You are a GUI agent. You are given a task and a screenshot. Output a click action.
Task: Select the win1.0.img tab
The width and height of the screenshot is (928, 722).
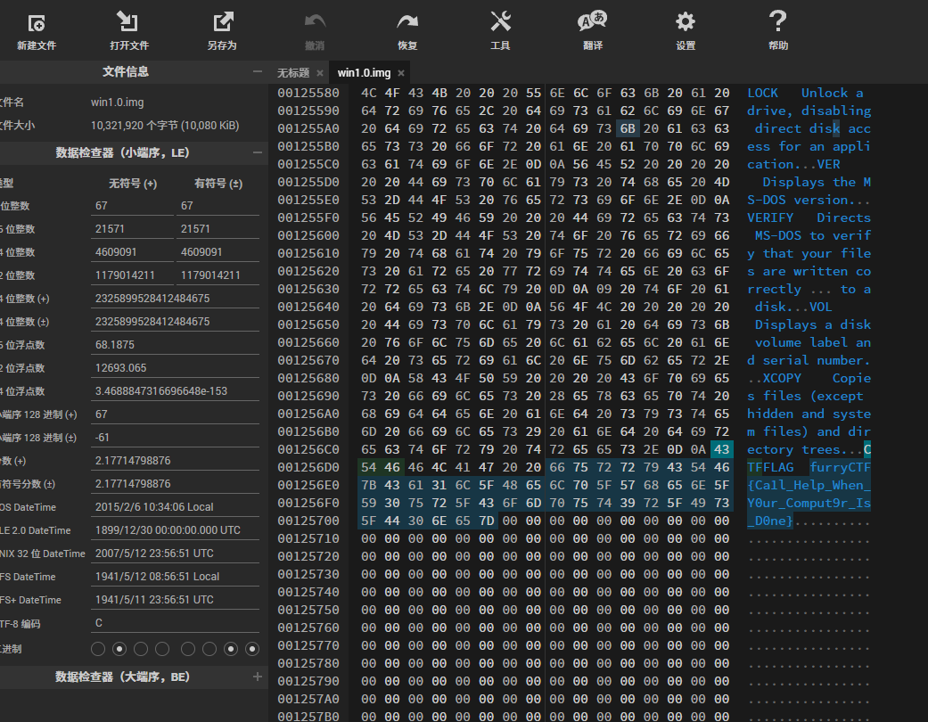pos(363,73)
